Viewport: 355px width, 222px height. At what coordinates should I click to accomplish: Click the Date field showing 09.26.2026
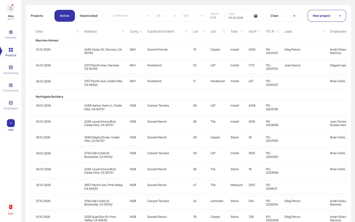pyautogui.click(x=244, y=16)
